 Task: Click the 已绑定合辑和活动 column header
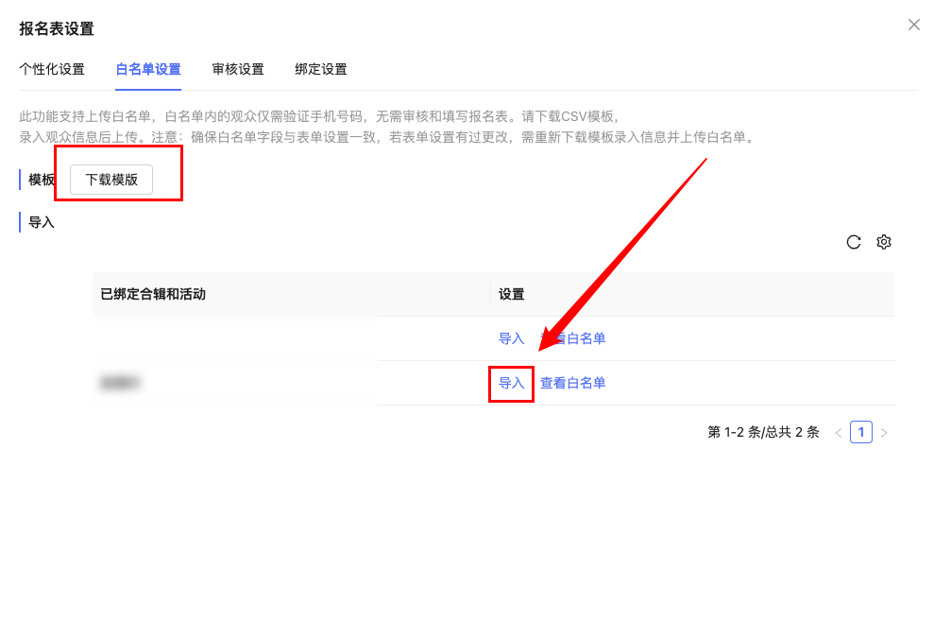pyautogui.click(x=153, y=294)
